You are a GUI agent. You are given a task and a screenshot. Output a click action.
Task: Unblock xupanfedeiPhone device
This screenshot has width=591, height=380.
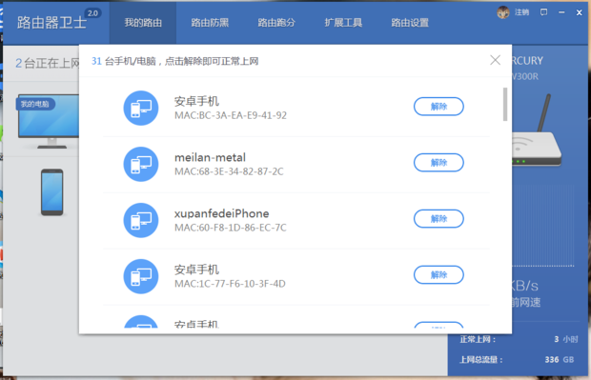[x=438, y=219]
